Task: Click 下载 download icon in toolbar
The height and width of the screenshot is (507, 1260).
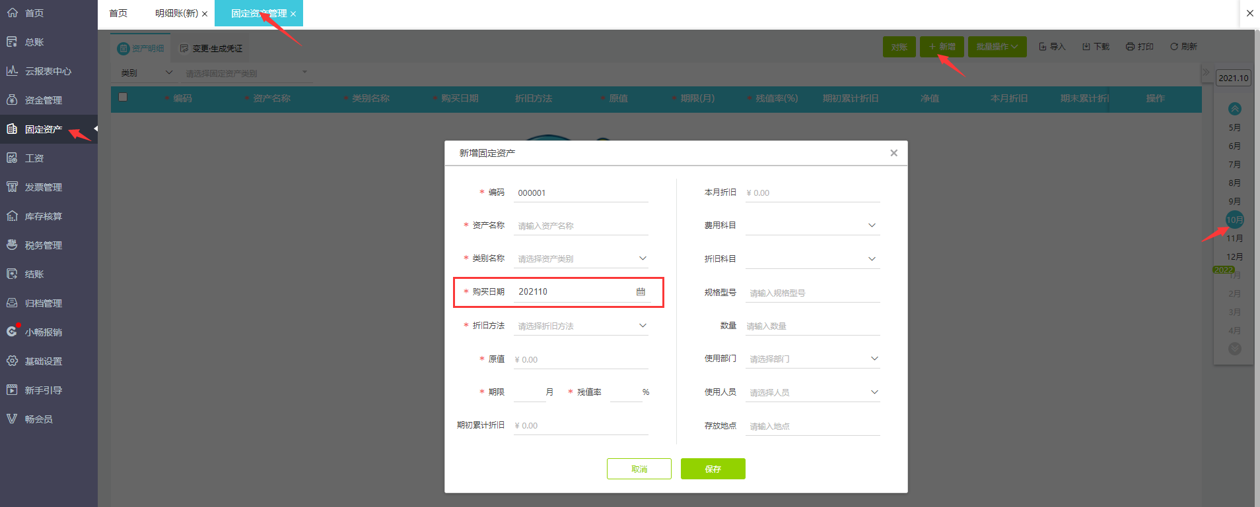Action: click(1086, 47)
